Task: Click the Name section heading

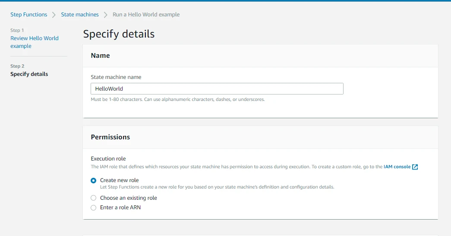Action: click(x=100, y=56)
